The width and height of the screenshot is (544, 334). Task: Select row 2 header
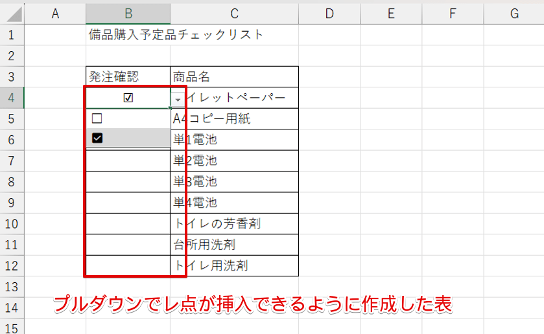click(12, 56)
